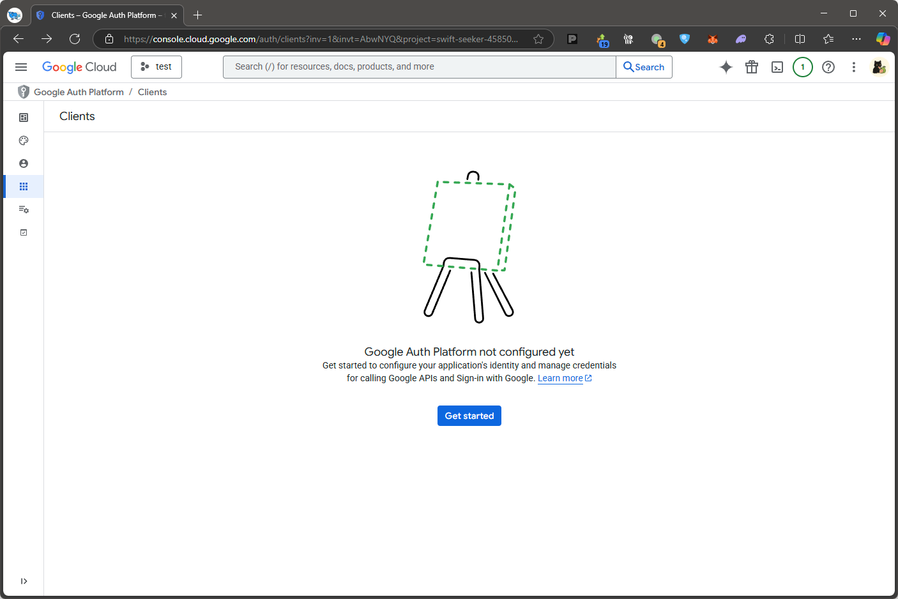
Task: Click the blue Search button
Action: click(x=644, y=67)
